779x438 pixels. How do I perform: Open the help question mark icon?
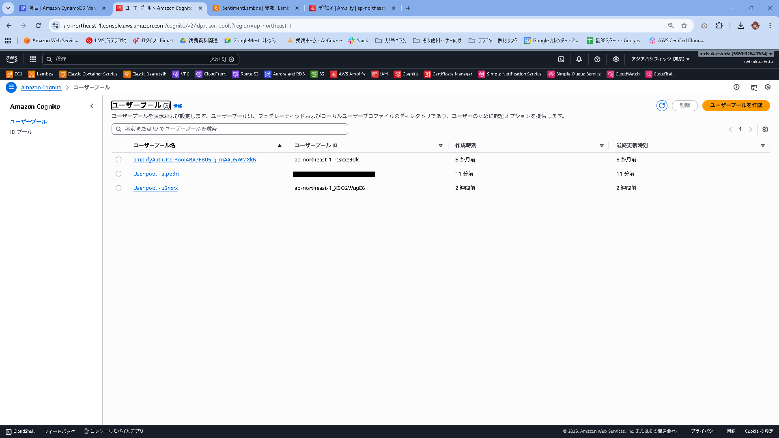pos(597,59)
